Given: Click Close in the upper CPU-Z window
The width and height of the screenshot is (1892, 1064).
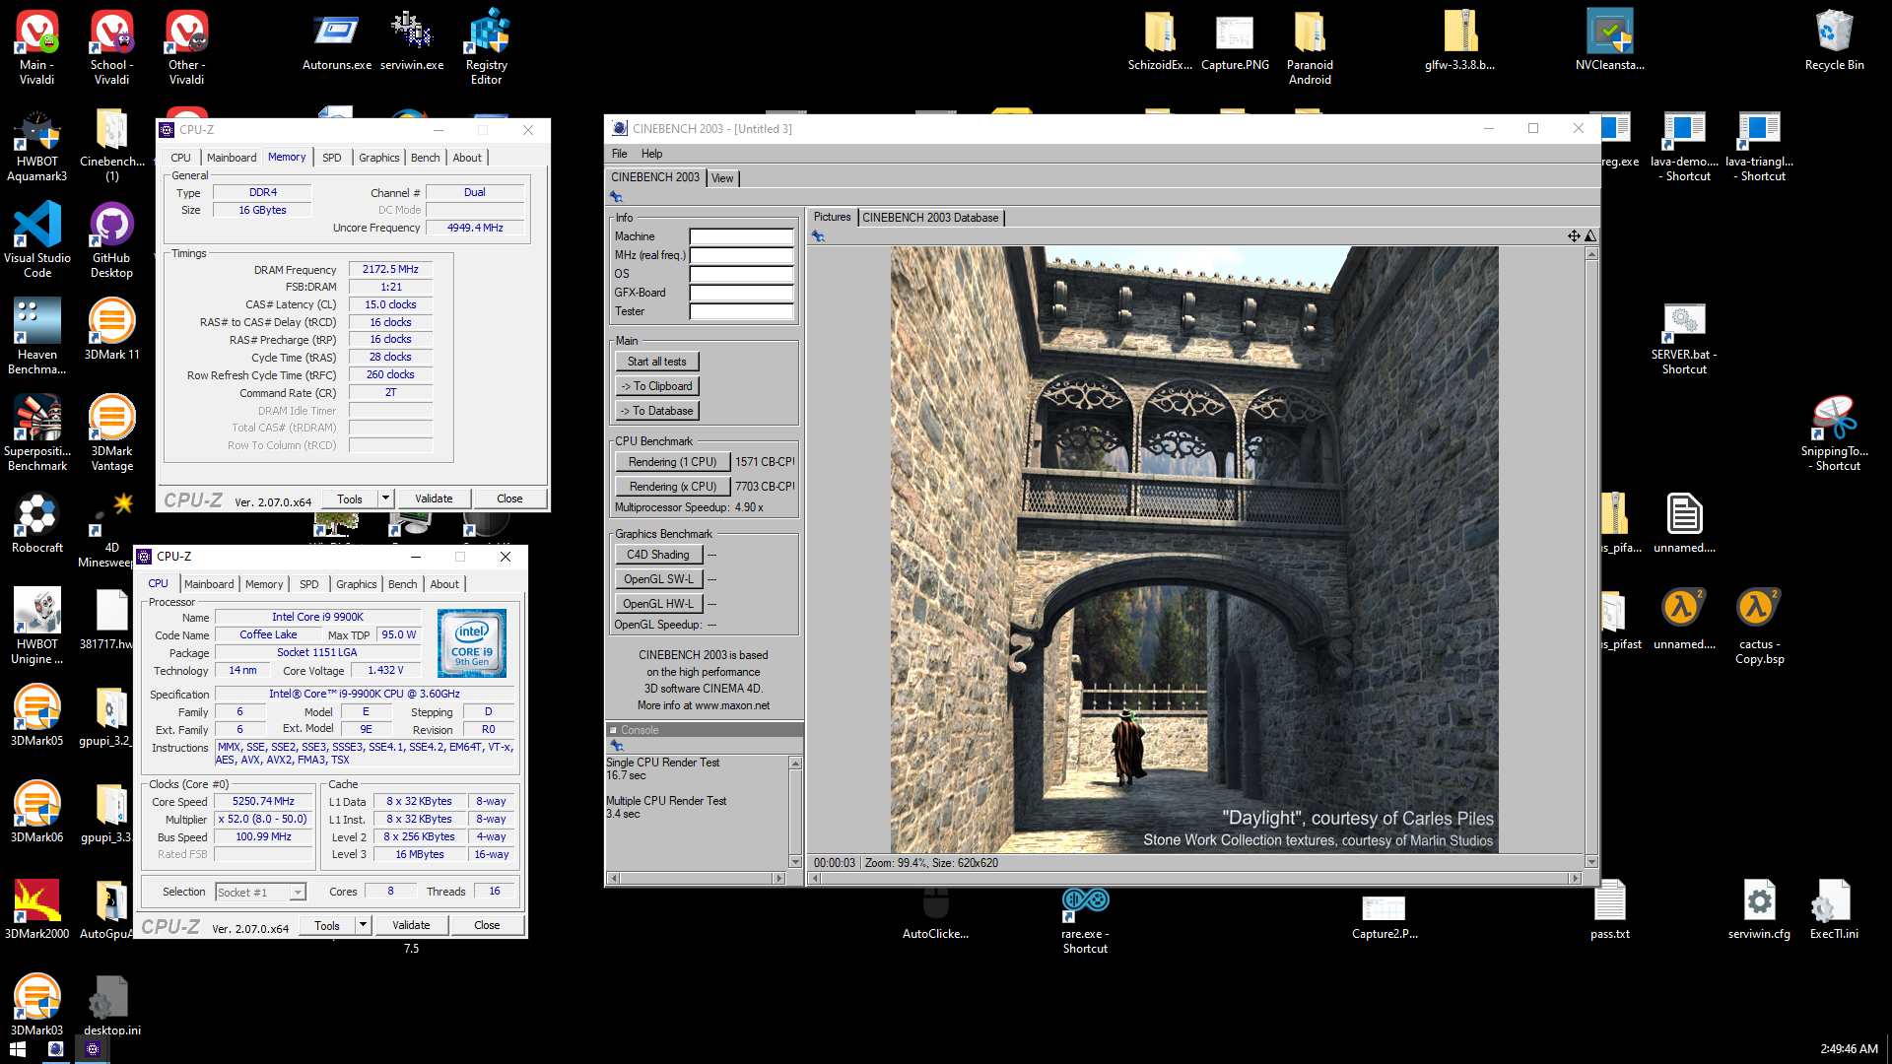Looking at the screenshot, I should 509,499.
